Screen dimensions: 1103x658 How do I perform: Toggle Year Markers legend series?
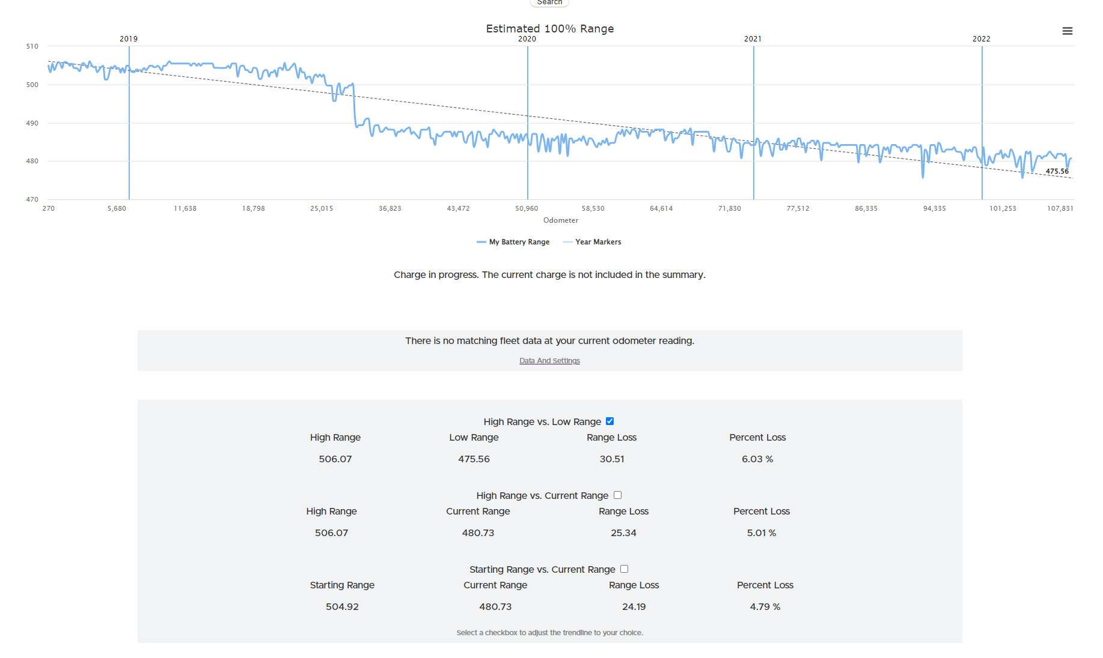[x=592, y=242]
